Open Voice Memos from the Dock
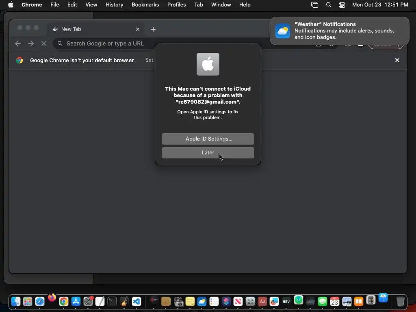416x312 pixels. tap(154, 301)
